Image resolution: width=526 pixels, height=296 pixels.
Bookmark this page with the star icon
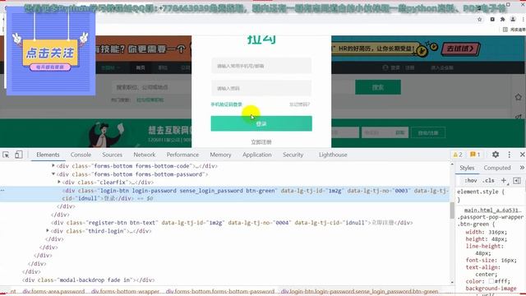(480, 20)
